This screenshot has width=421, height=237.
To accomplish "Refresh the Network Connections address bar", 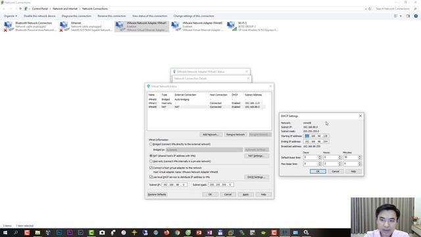I will [370, 9].
